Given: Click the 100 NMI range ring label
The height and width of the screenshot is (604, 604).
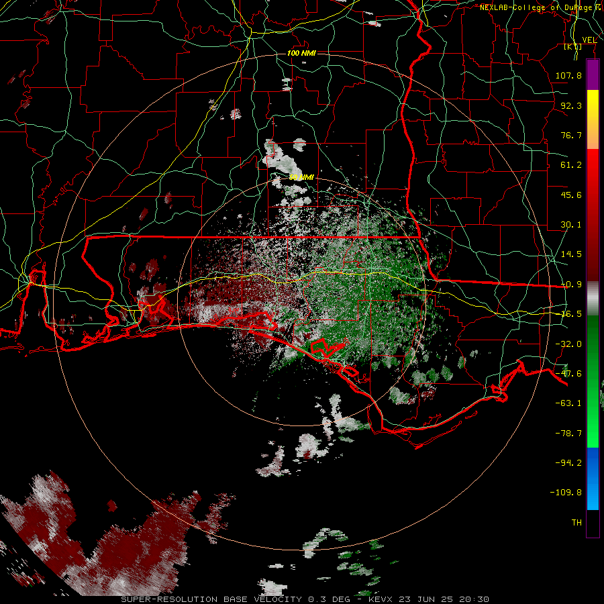Looking at the screenshot, I should coord(301,53).
